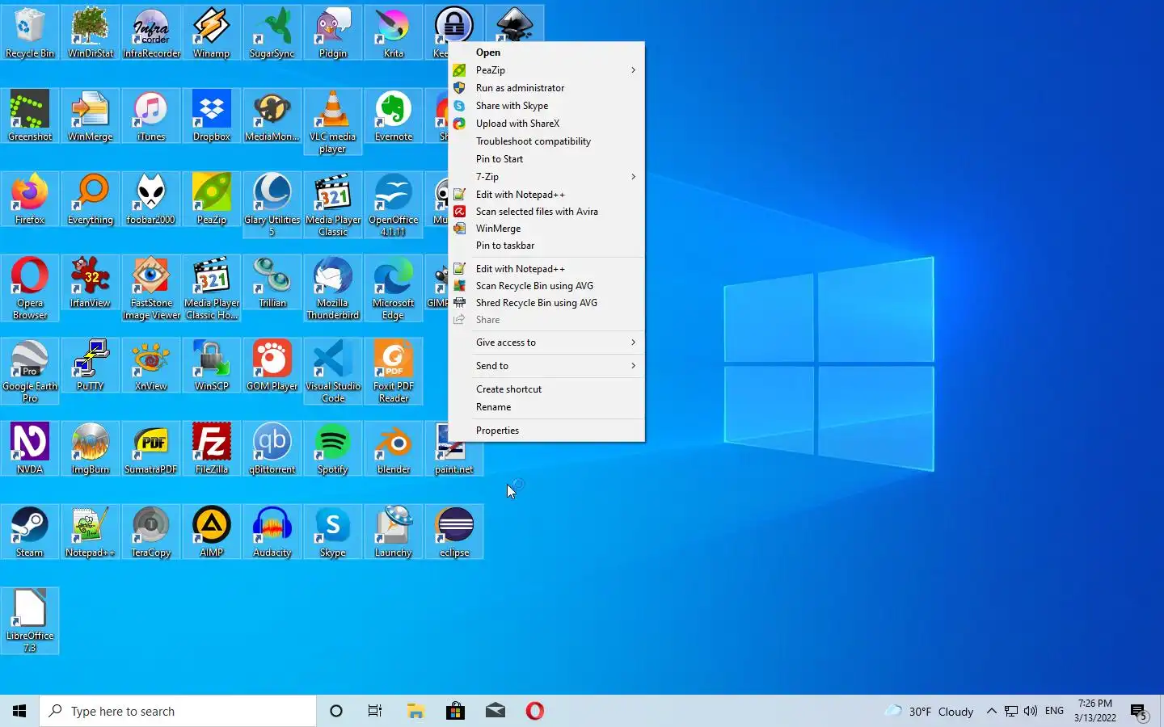Image resolution: width=1164 pixels, height=727 pixels.
Task: Choose Scan Recycle Bin using AVG
Action: tap(546, 286)
